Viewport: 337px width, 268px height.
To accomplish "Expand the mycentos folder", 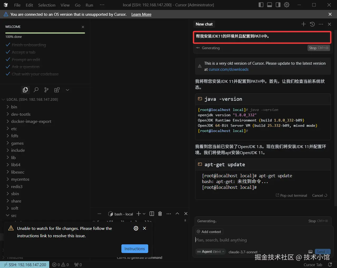I will click(x=45, y=179).
